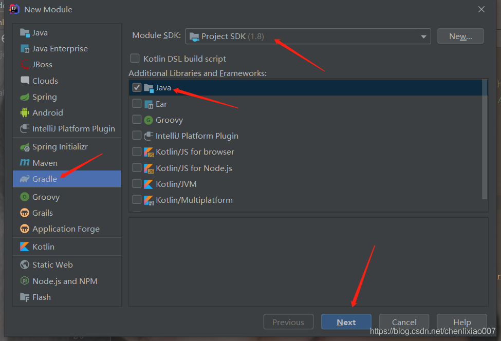
Task: Click the New... SDK button
Action: (x=460, y=36)
